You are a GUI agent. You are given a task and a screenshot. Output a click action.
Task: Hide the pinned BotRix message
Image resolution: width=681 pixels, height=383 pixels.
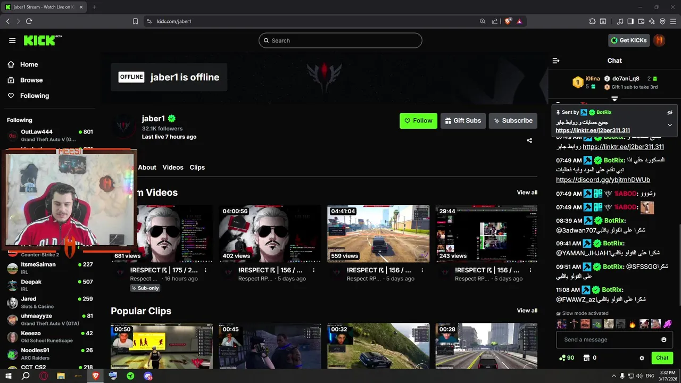coord(670,113)
